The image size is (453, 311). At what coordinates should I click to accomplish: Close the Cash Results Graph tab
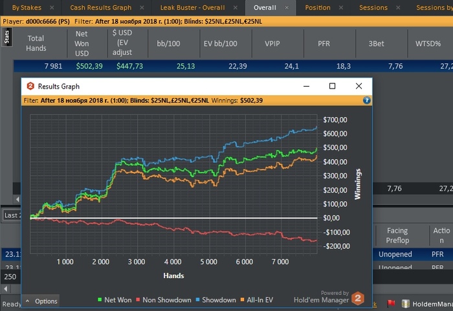point(142,8)
